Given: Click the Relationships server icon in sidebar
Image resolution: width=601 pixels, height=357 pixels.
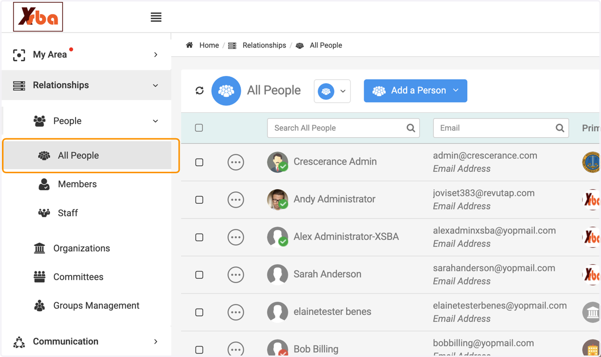Looking at the screenshot, I should tap(19, 86).
